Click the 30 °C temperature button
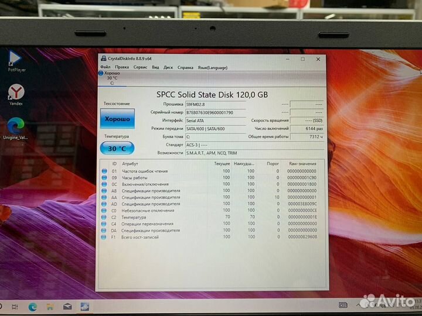Screen dimensions: 422x316 [x=117, y=148]
